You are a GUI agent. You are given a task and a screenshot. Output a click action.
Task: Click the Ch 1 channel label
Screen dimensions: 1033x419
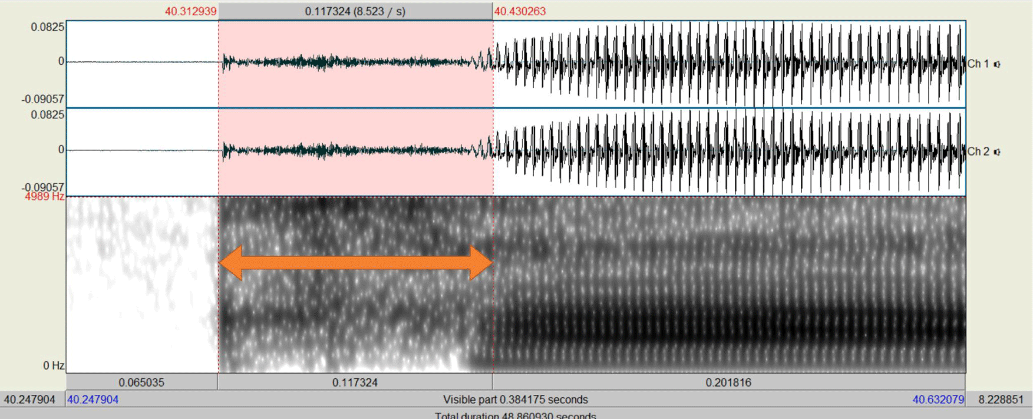979,64
